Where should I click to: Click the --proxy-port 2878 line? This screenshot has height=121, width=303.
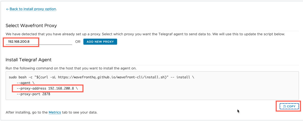point(34,94)
